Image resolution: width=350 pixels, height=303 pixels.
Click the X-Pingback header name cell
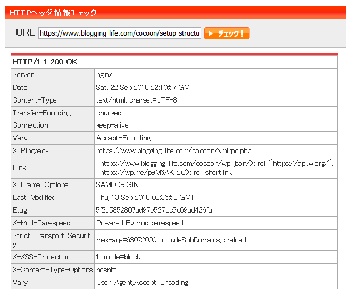(53, 151)
